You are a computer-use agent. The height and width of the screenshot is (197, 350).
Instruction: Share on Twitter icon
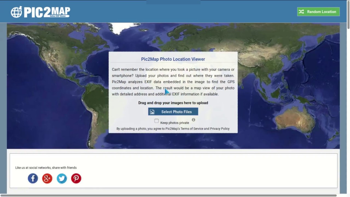pyautogui.click(x=62, y=178)
